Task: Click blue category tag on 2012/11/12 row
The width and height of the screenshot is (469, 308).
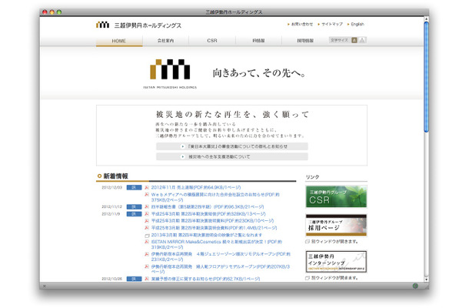Action: [x=134, y=206]
